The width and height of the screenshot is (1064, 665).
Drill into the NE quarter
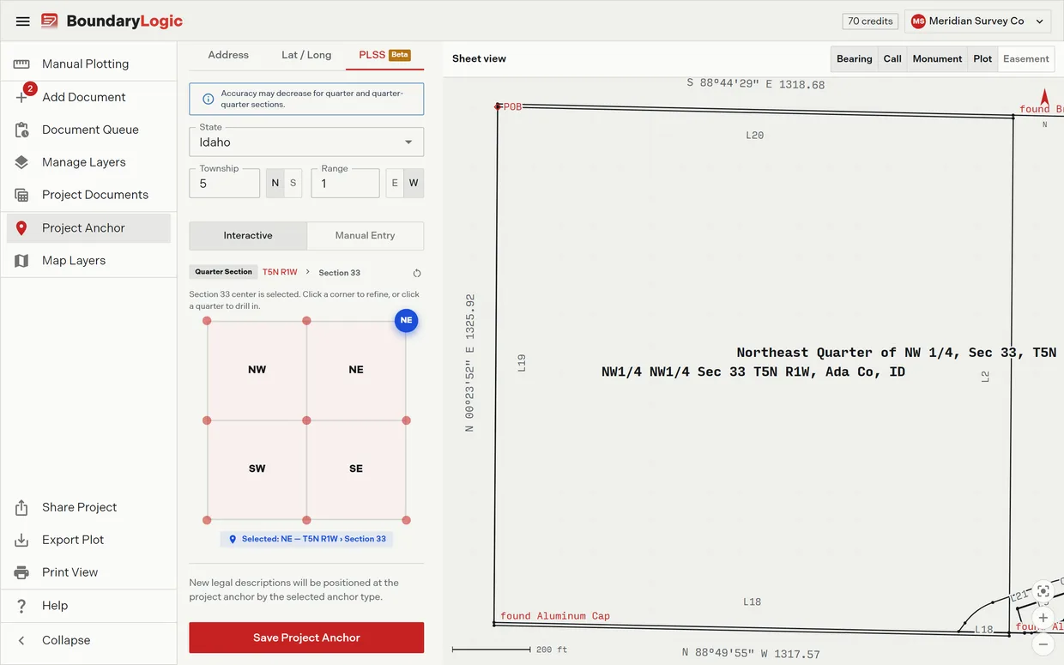pyautogui.click(x=356, y=370)
